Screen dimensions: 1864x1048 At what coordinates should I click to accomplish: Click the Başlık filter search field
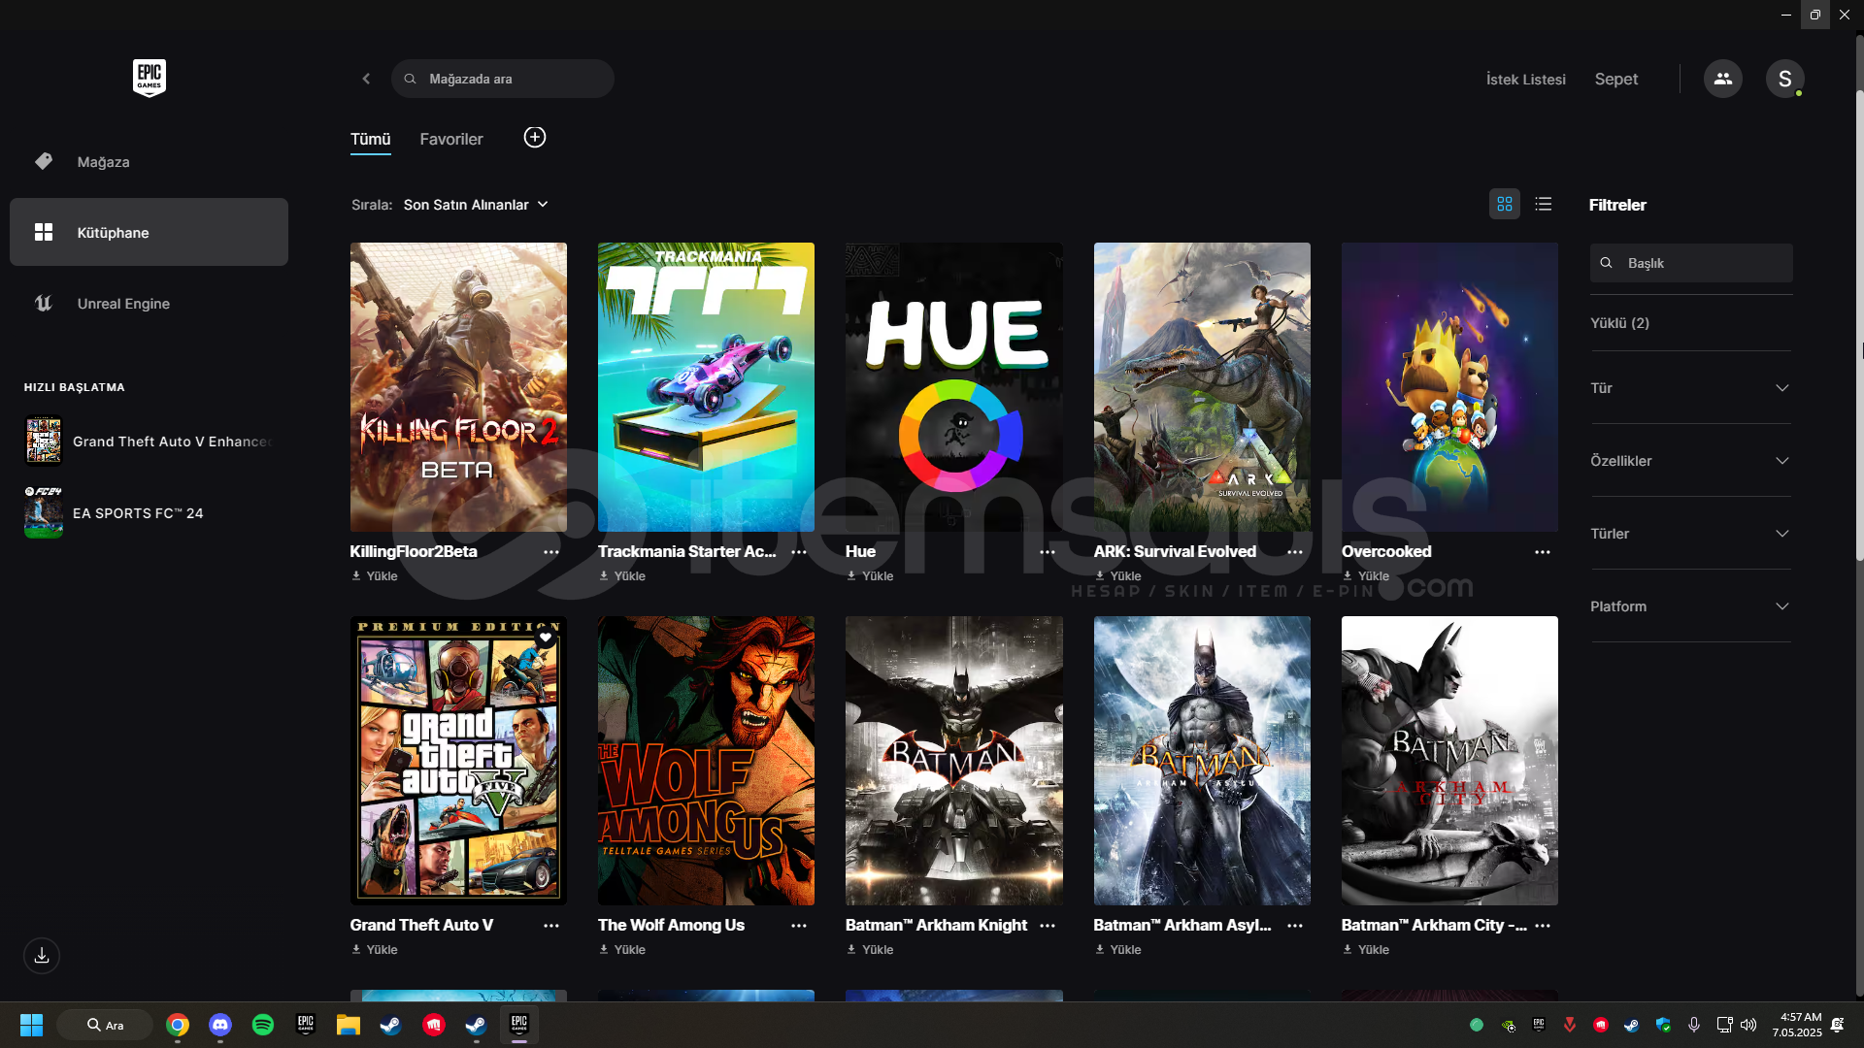(x=1699, y=263)
